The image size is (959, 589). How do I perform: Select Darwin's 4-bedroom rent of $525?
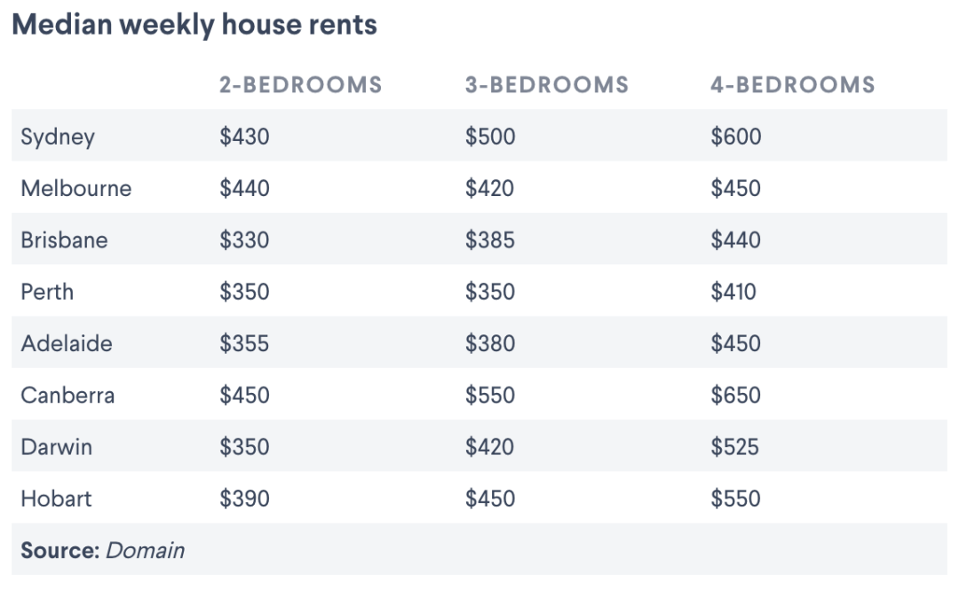pyautogui.click(x=734, y=447)
